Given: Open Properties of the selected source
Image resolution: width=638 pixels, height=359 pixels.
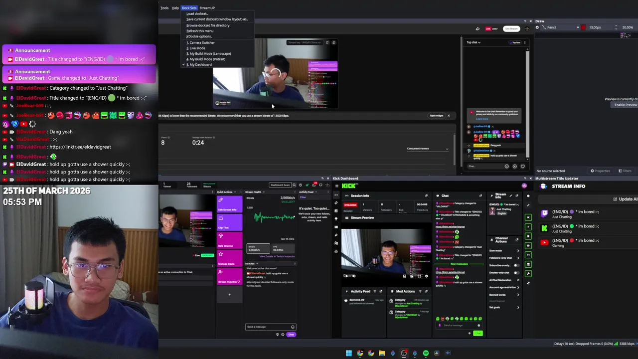Looking at the screenshot, I should 600,171.
